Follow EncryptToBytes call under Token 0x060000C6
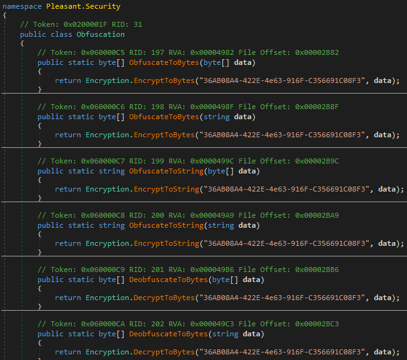 point(164,135)
